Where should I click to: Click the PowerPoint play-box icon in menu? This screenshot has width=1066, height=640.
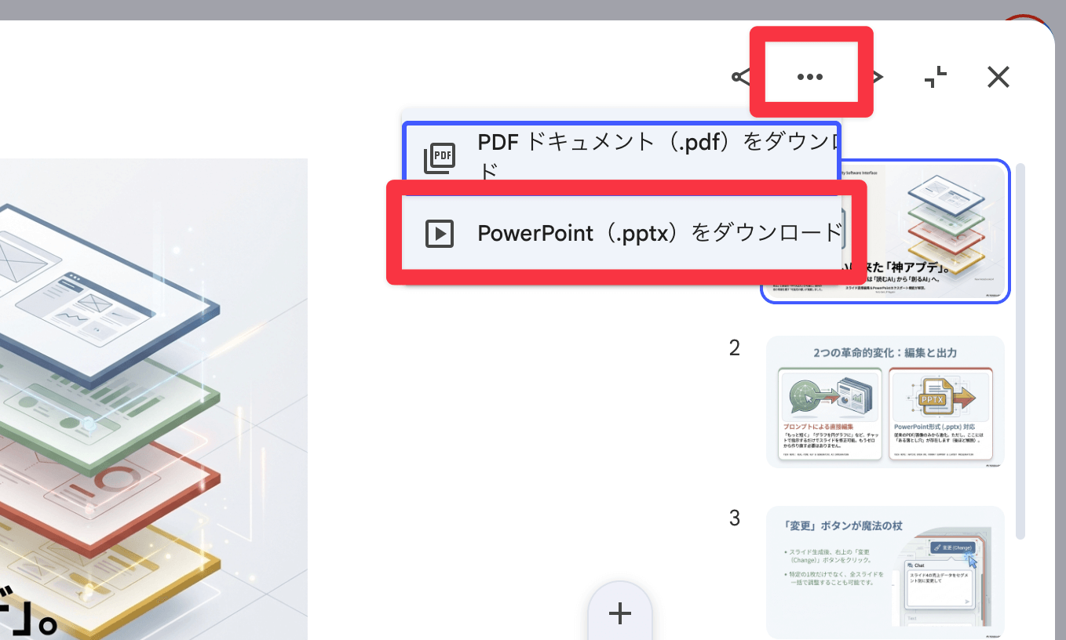pyautogui.click(x=440, y=233)
